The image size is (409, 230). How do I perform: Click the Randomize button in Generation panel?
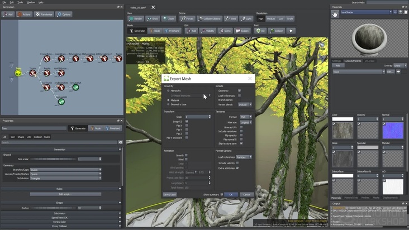tap(44, 15)
